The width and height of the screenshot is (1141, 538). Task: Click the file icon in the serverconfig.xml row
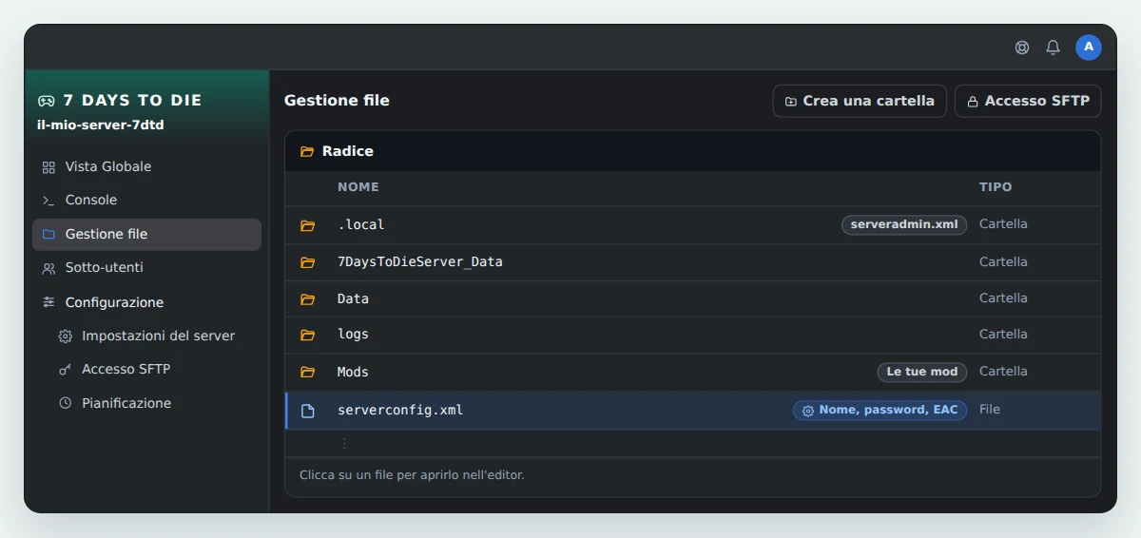[x=307, y=411]
